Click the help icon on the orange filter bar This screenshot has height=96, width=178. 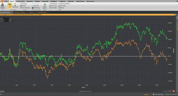click(x=175, y=15)
